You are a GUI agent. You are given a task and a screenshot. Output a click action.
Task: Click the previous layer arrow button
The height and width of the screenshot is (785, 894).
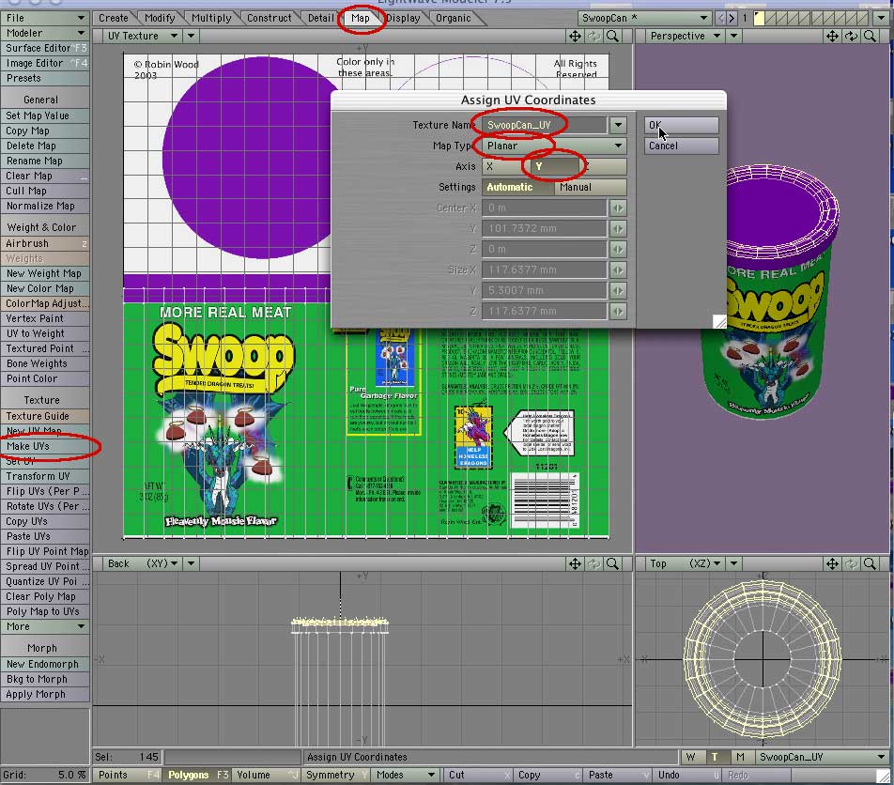[720, 18]
